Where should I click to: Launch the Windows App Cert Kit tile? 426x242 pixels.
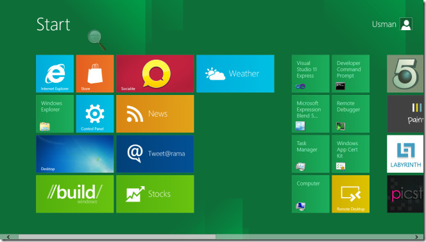pos(350,154)
